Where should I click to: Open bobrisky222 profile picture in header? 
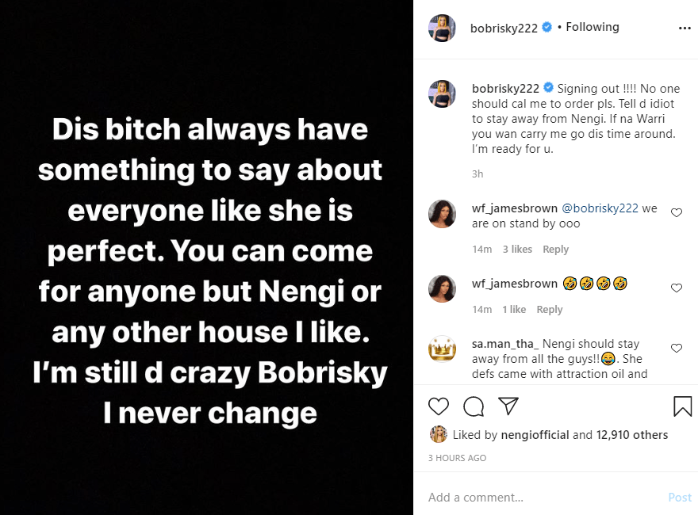point(442,28)
